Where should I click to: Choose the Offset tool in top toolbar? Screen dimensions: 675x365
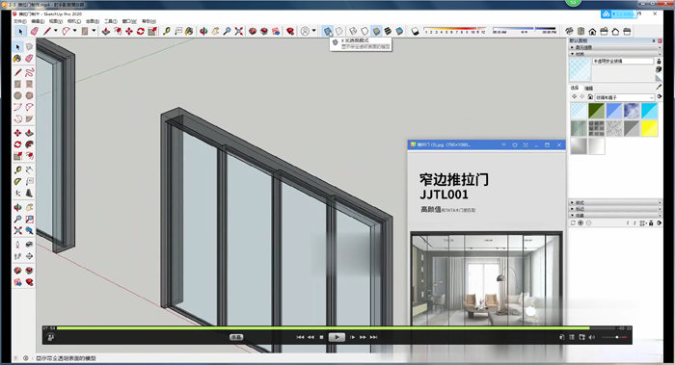pos(118,32)
